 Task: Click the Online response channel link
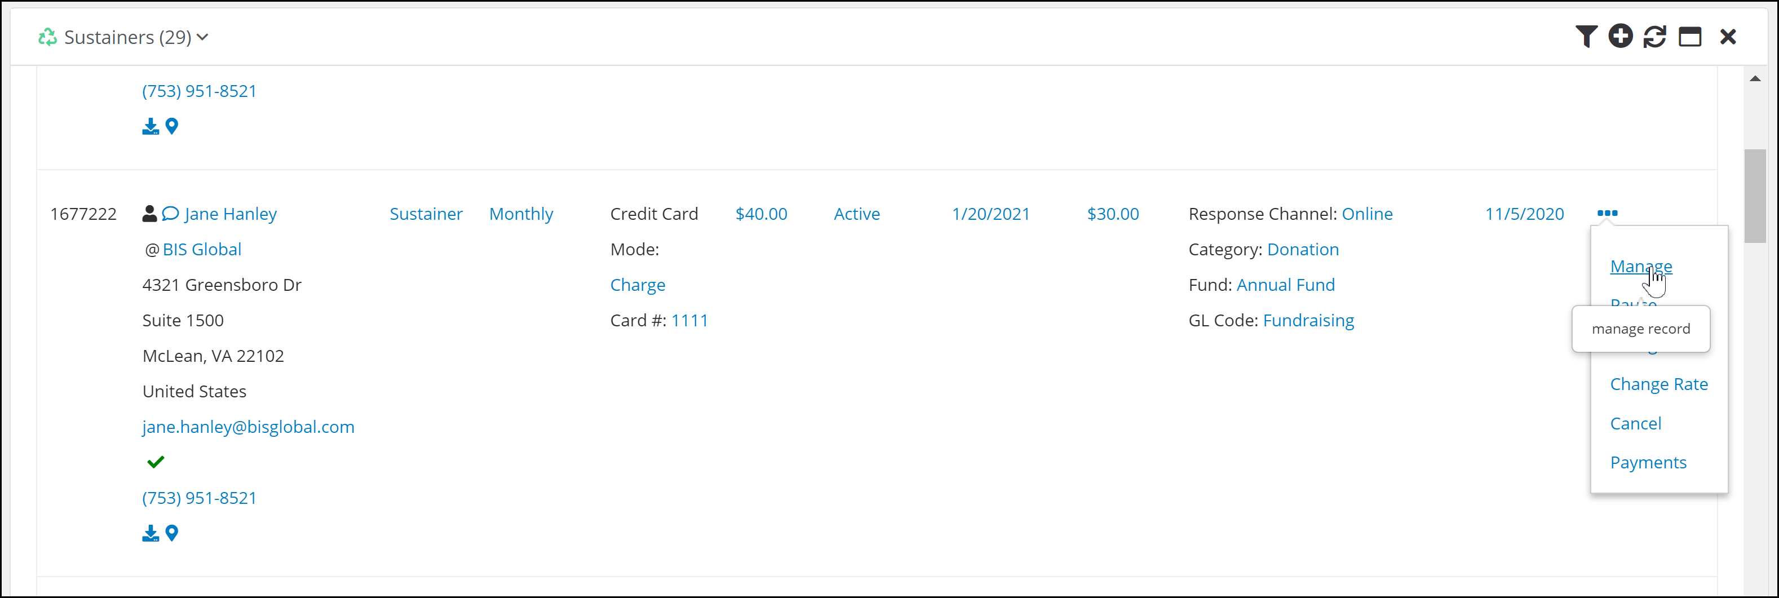point(1367,214)
